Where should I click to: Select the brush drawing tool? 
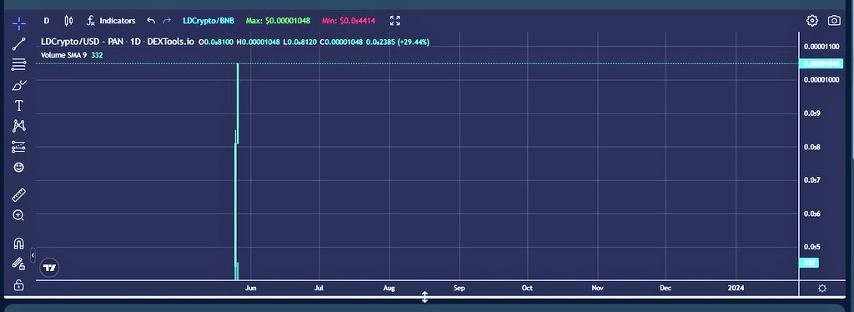18,85
